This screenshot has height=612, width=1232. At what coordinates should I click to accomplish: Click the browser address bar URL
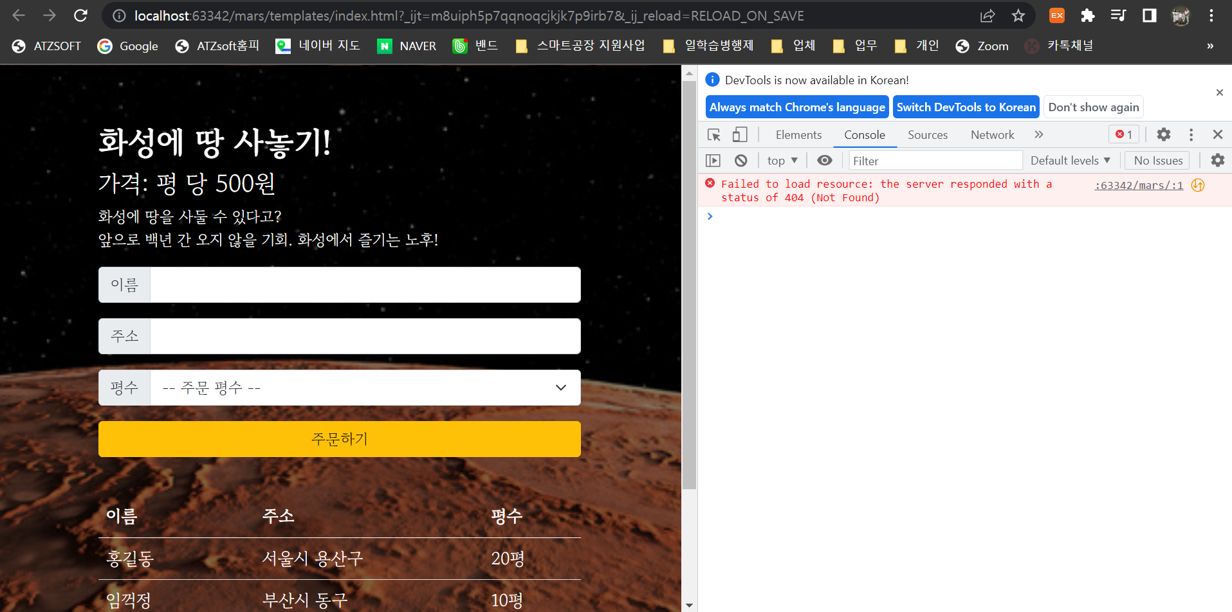point(469,15)
